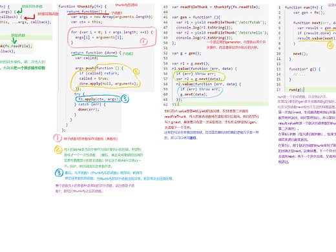Click the 'fn.apply(ctx, args);' line
This screenshot has width=336, height=252.
coord(99,99)
